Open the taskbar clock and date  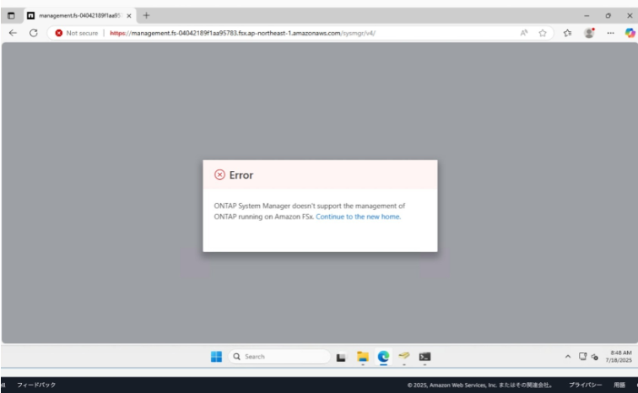[620, 357]
